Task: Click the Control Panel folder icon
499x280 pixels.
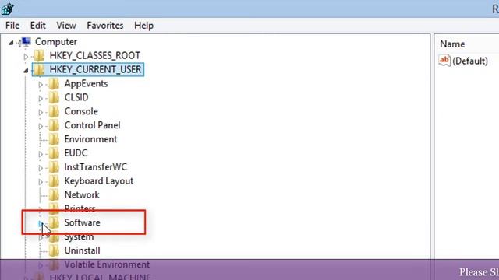Action: tap(54, 125)
